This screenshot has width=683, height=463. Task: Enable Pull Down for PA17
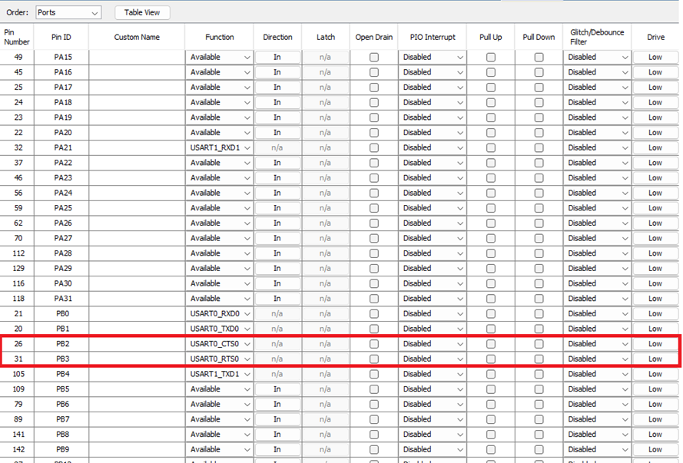pyautogui.click(x=539, y=88)
